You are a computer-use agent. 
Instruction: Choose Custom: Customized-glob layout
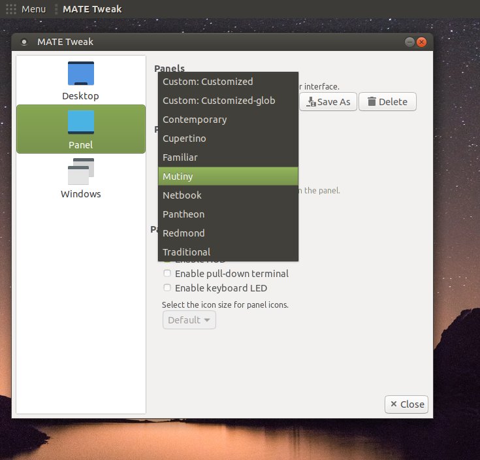point(228,101)
